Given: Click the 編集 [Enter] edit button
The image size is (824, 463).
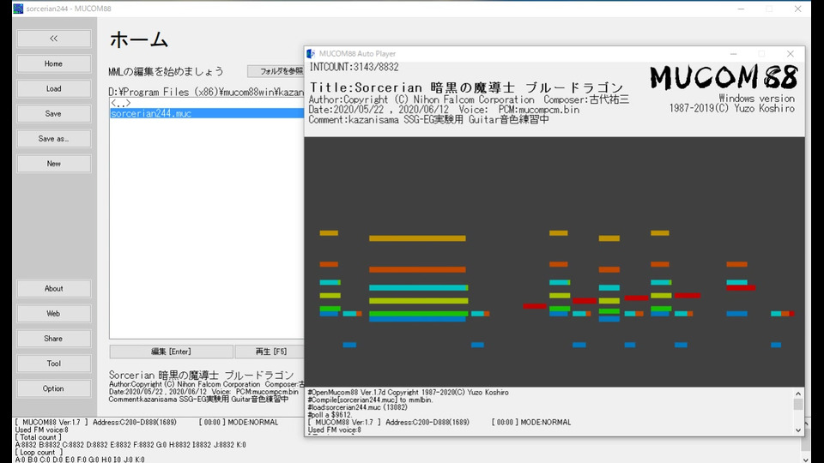Looking at the screenshot, I should click(x=172, y=352).
